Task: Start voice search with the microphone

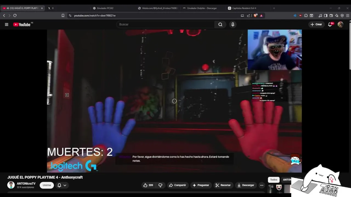Action: (x=233, y=24)
